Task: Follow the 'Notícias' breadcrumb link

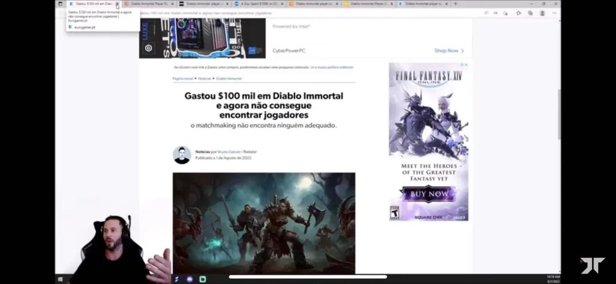Action: click(205, 79)
